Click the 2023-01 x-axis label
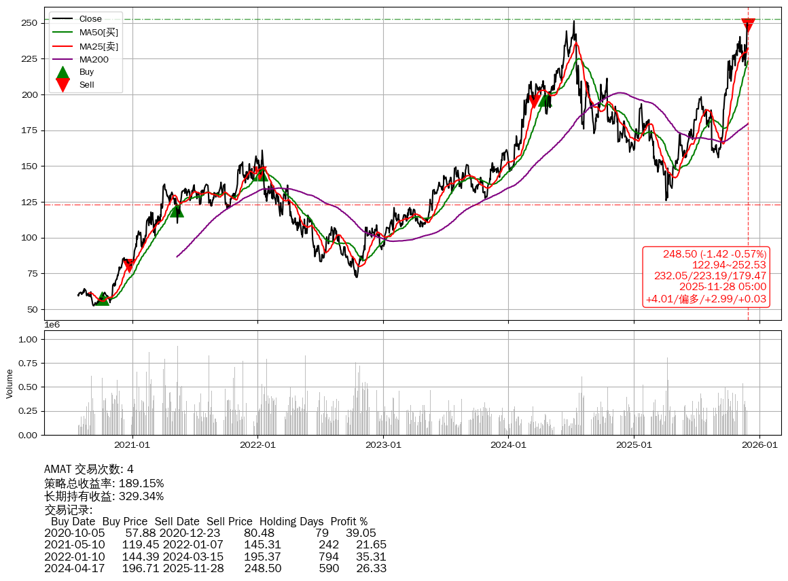Viewport: 788px width, 581px height. [383, 445]
